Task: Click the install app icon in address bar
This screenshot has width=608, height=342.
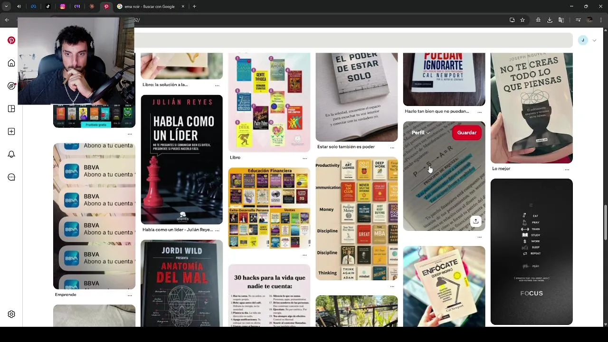Action: pos(512,20)
